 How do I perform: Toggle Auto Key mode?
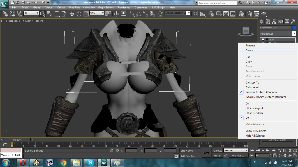[x=217, y=150]
